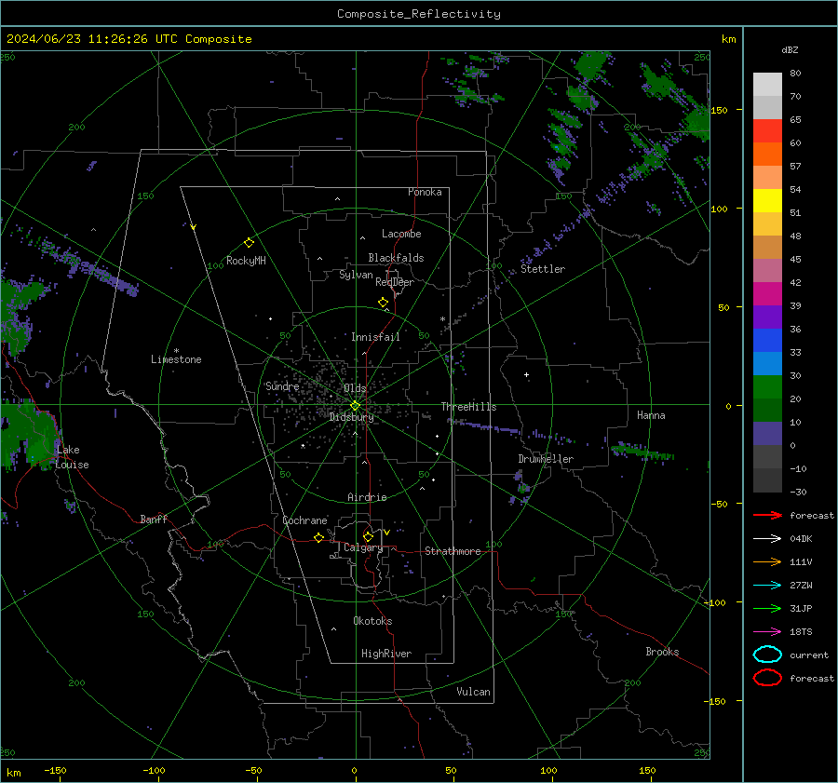This screenshot has height=783, width=838.
Task: Click the red forecast ellipse icon
Action: pos(767,678)
